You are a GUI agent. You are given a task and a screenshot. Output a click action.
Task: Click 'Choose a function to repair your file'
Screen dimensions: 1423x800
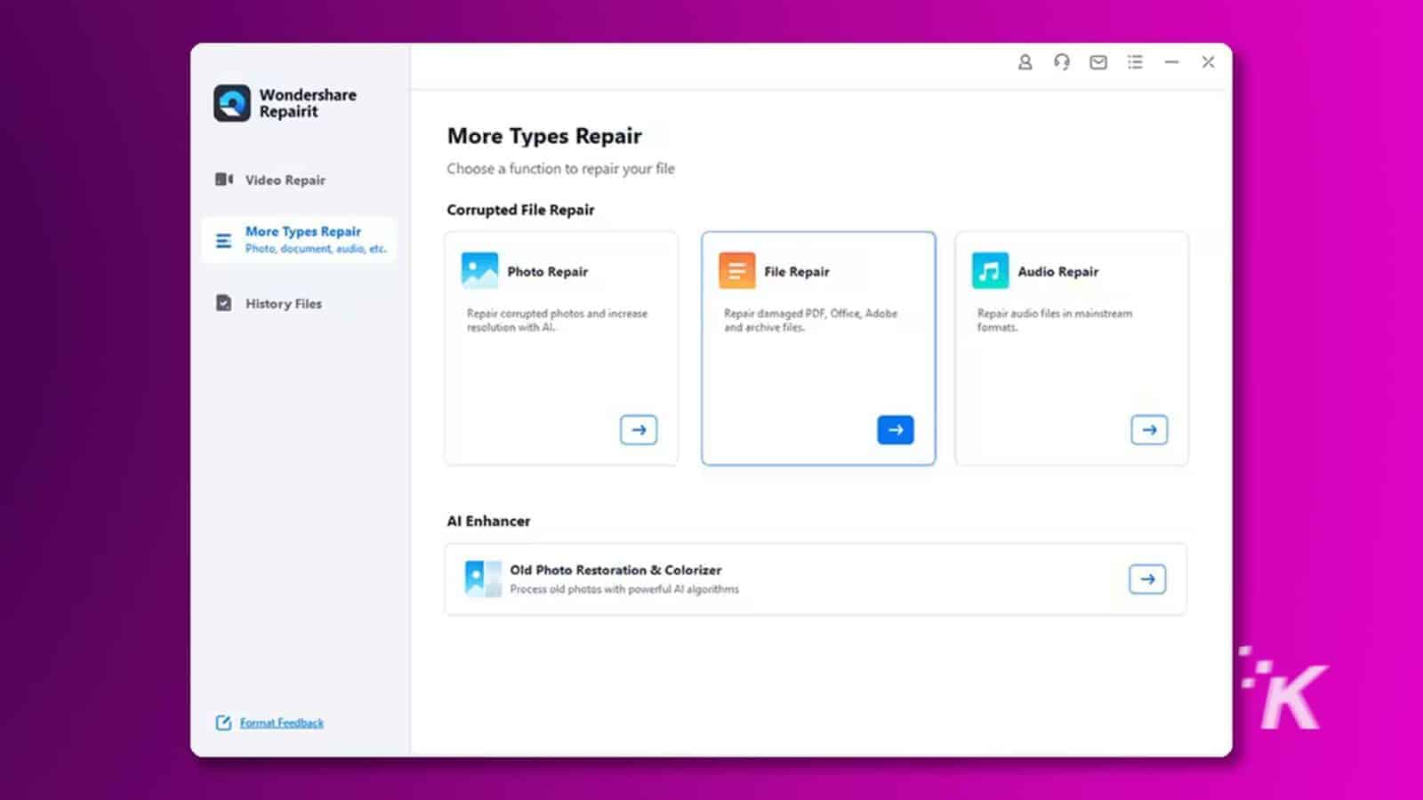pos(560,169)
